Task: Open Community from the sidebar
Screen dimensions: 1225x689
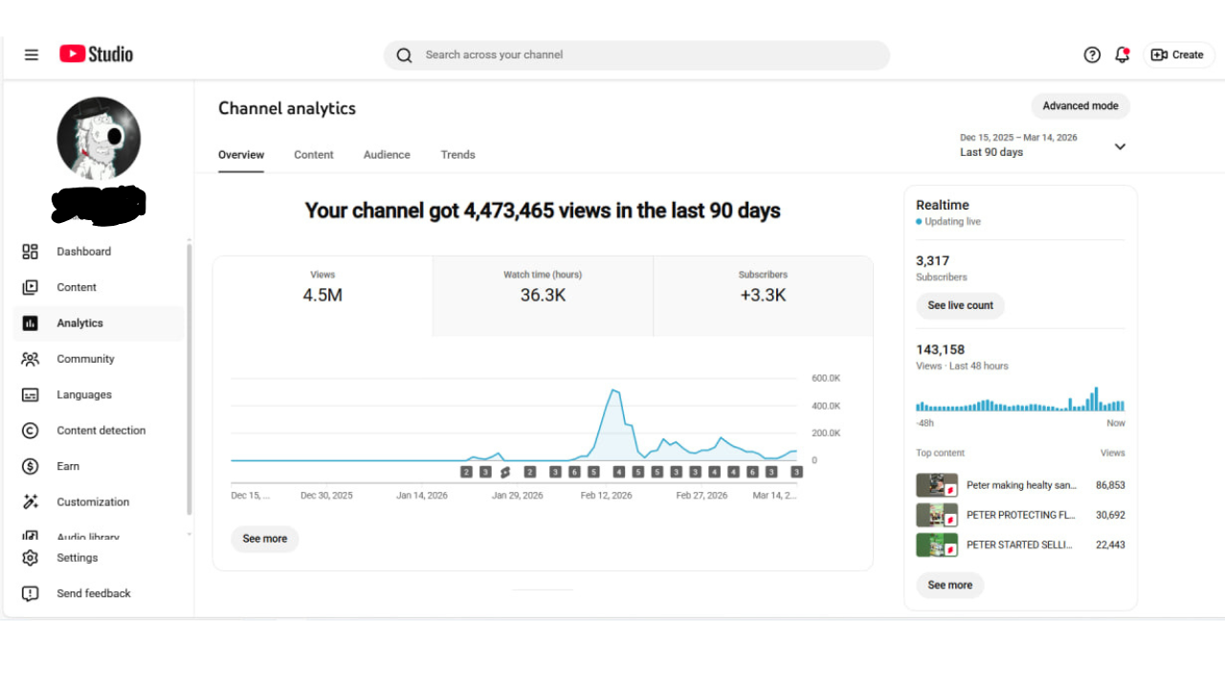Action: (31, 359)
